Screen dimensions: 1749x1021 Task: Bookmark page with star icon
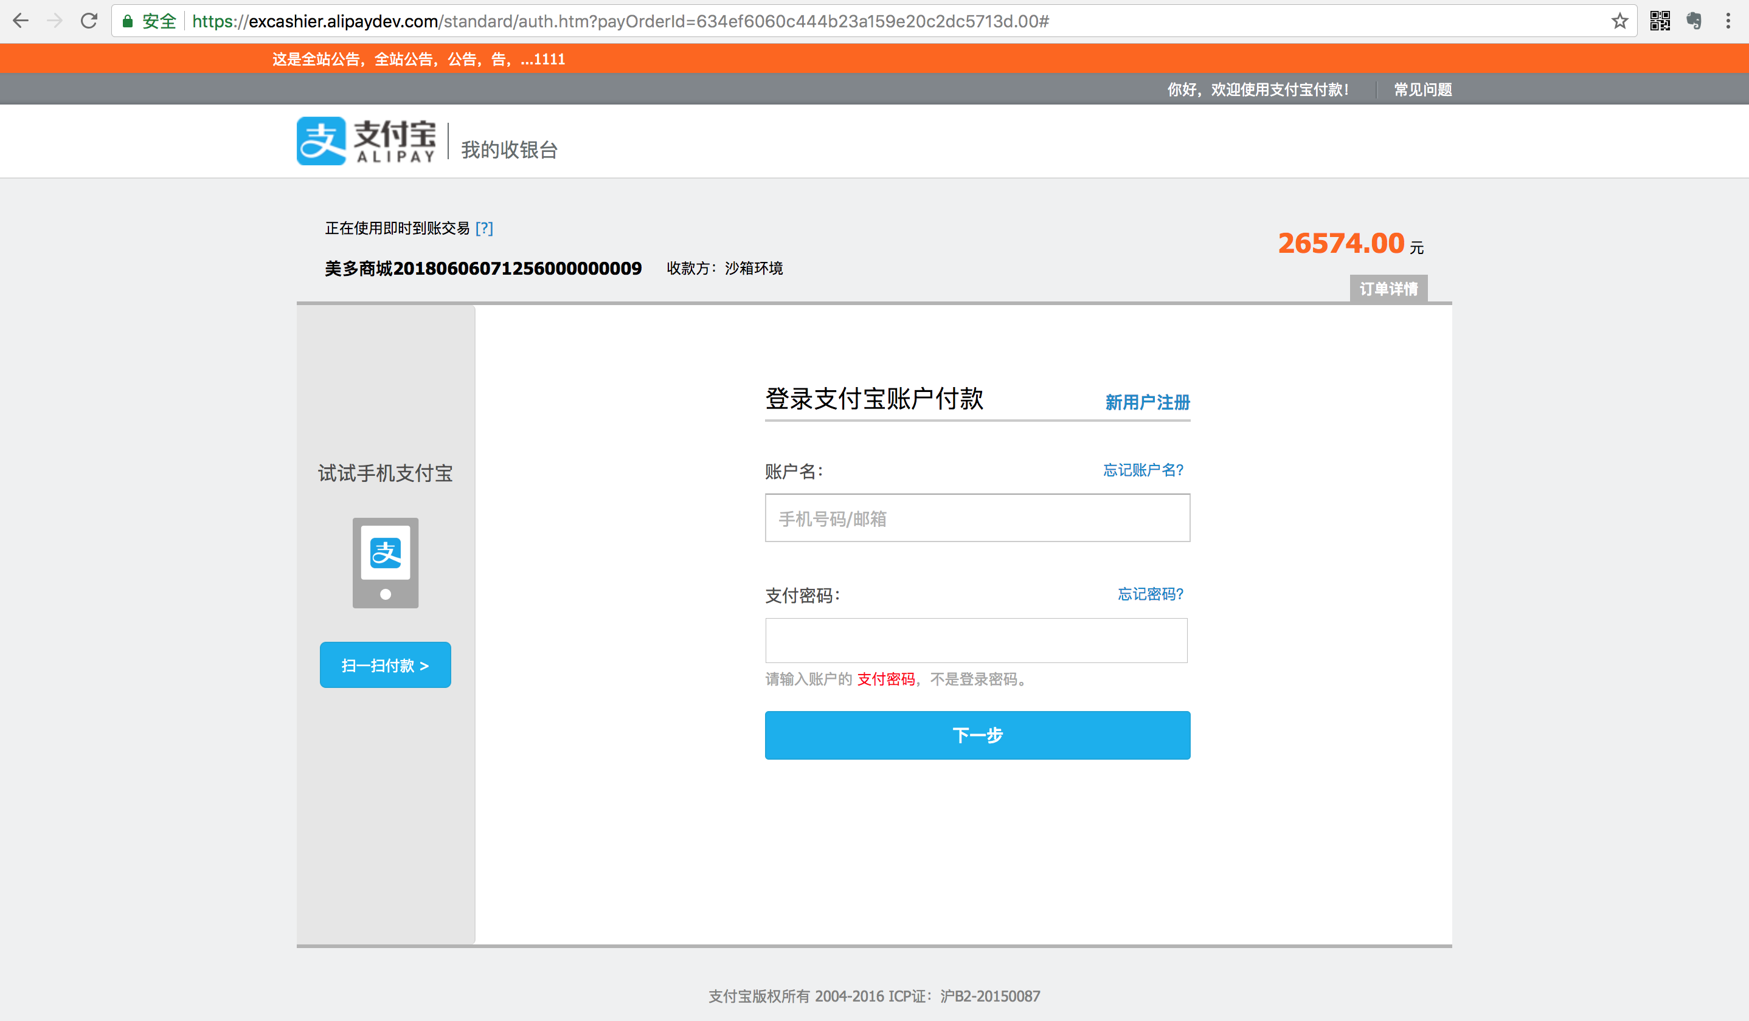[1619, 21]
